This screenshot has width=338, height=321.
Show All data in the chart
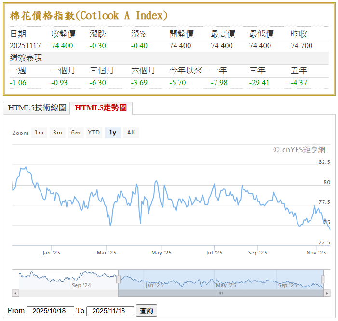(x=131, y=133)
